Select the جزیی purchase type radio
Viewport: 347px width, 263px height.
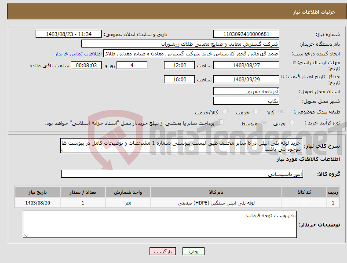pyautogui.click(x=292, y=123)
